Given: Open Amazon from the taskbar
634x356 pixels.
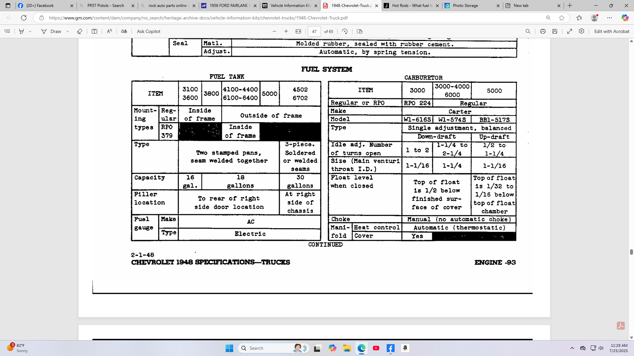Looking at the screenshot, I should coord(405,348).
